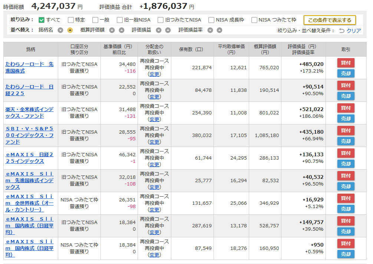
Task: Sort 評価損益 descending arrow
Action: coord(159,30)
